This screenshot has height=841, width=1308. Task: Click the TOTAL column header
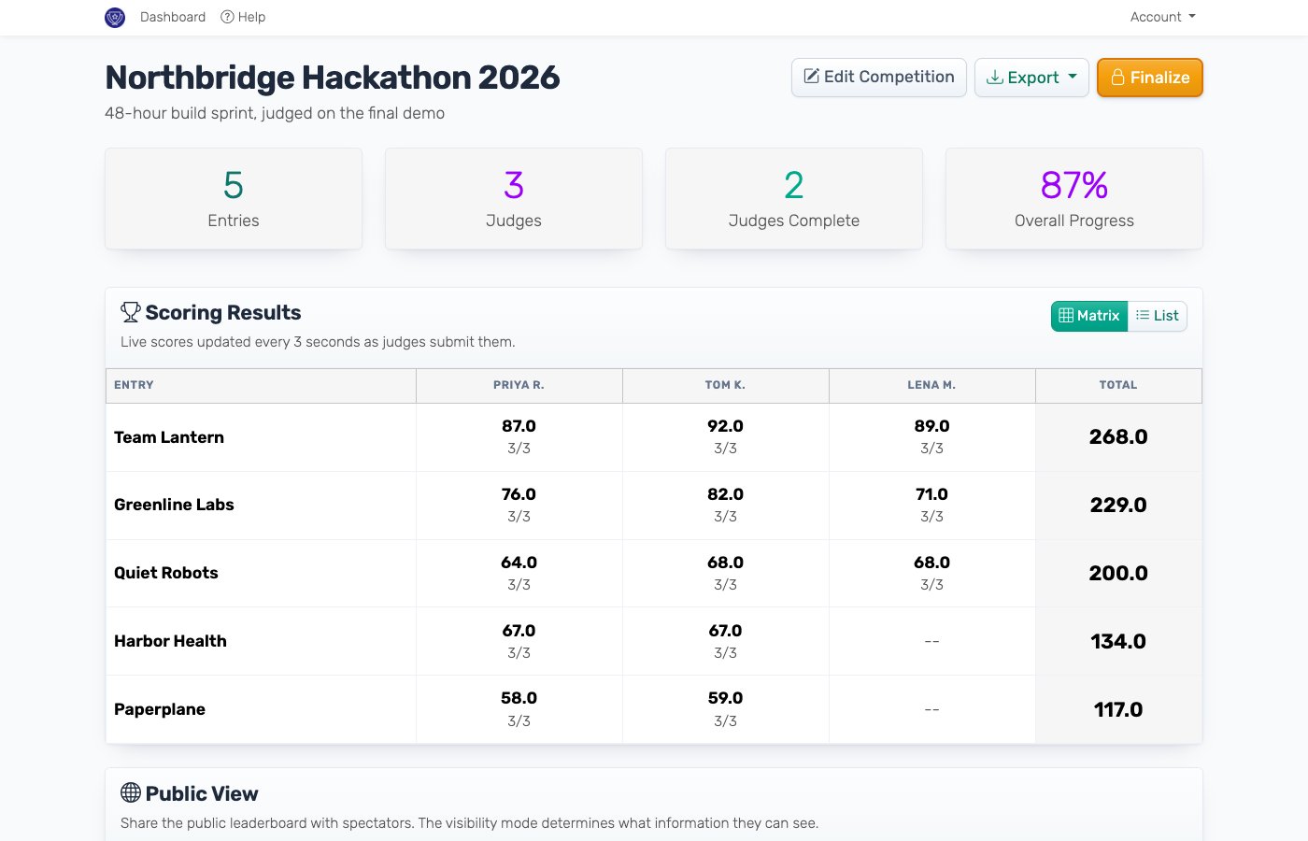tap(1118, 385)
